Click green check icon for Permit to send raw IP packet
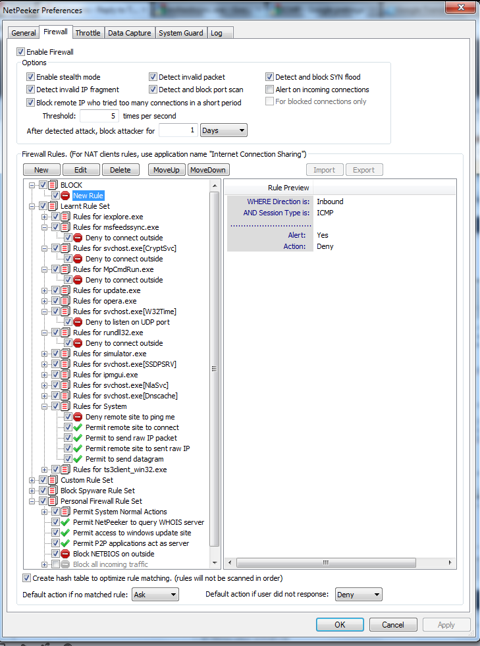480x646 pixels. [78, 438]
